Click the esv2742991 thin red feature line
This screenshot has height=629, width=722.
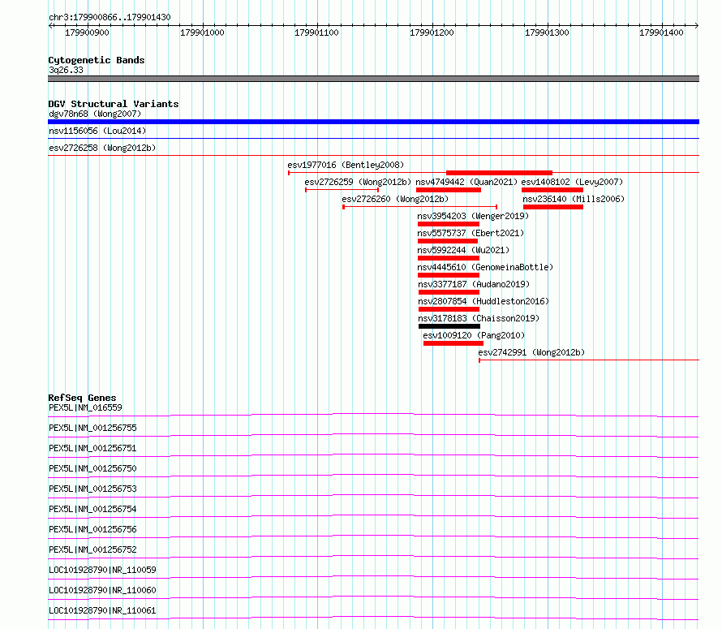(x=589, y=360)
